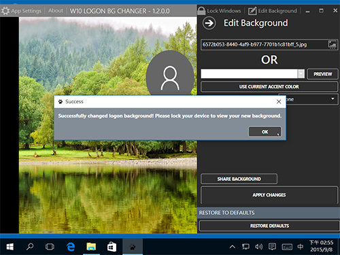Viewport: 340px width, 255px height.
Task: Click the PREVIEW button
Action: click(x=322, y=74)
